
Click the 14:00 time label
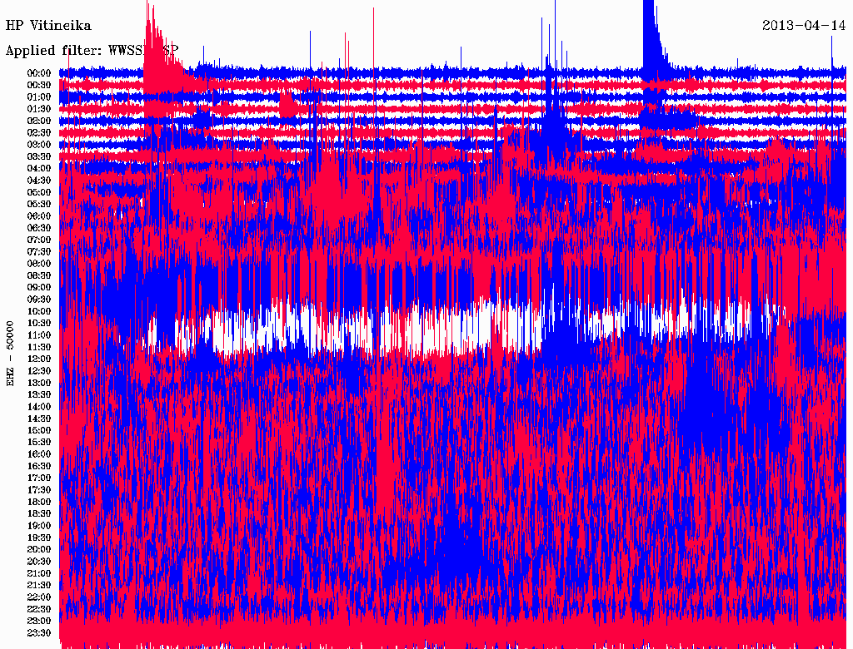[x=39, y=407]
